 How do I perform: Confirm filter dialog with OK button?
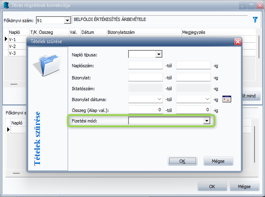tap(182, 161)
